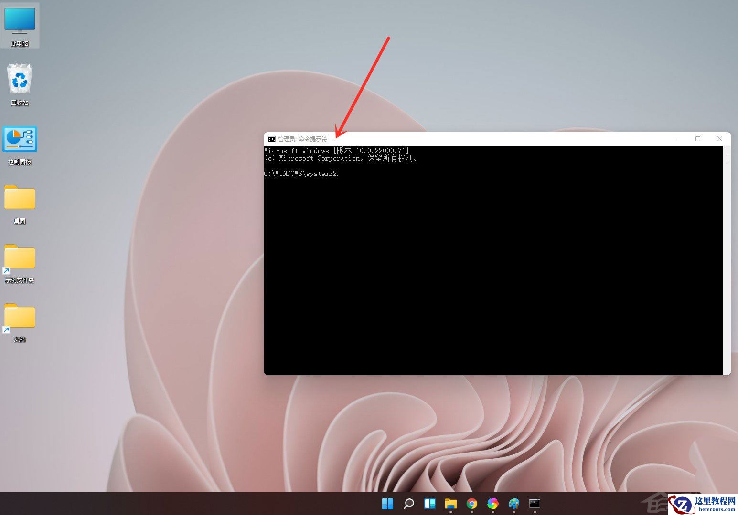This screenshot has height=515, width=738.
Task: Open Google Chrome in taskbar
Action: [x=471, y=504]
